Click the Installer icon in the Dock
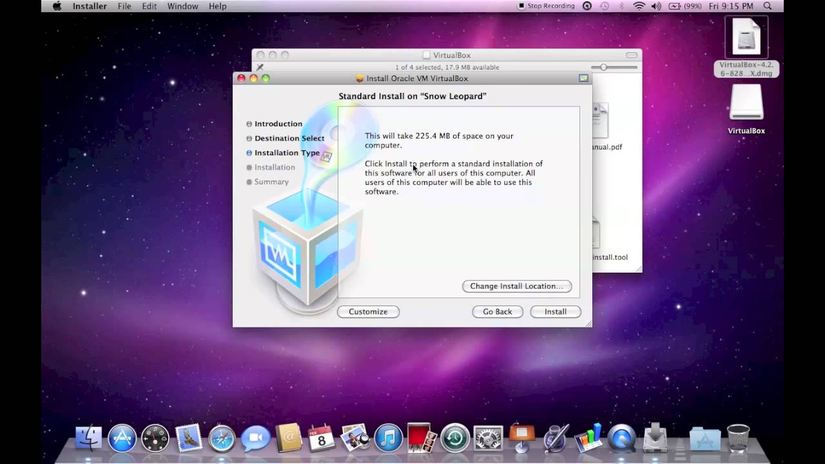Viewport: 825px width, 464px height. pyautogui.click(x=655, y=438)
